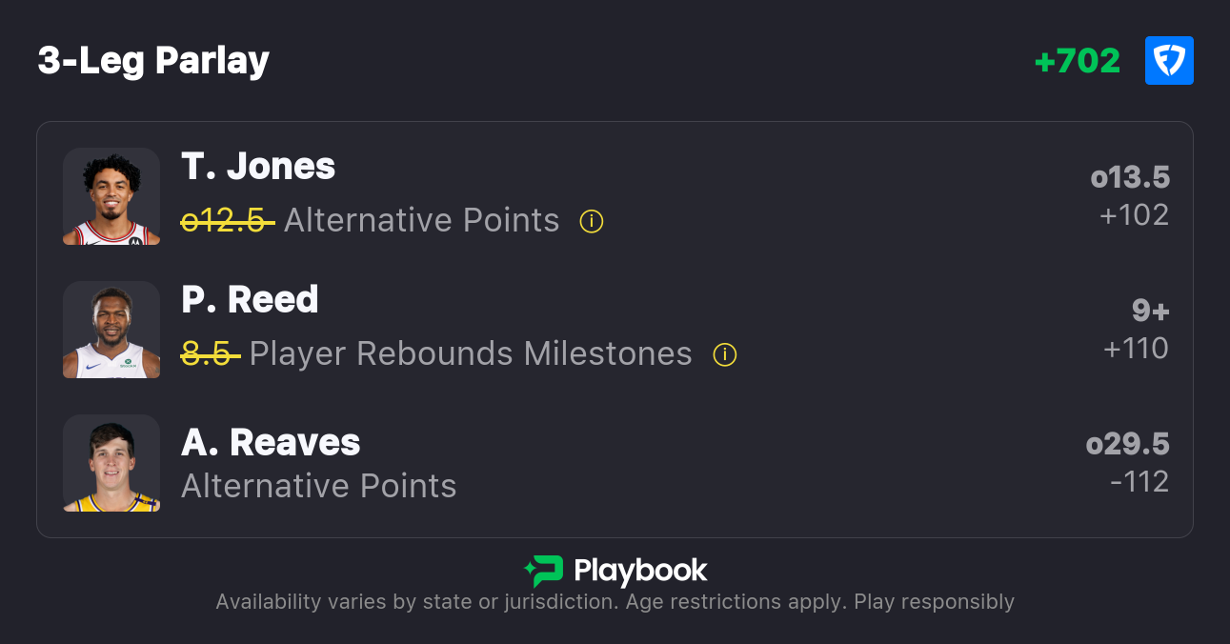Click the 3-Leg Parlay title
Image resolution: width=1230 pixels, height=644 pixels.
[x=153, y=61]
